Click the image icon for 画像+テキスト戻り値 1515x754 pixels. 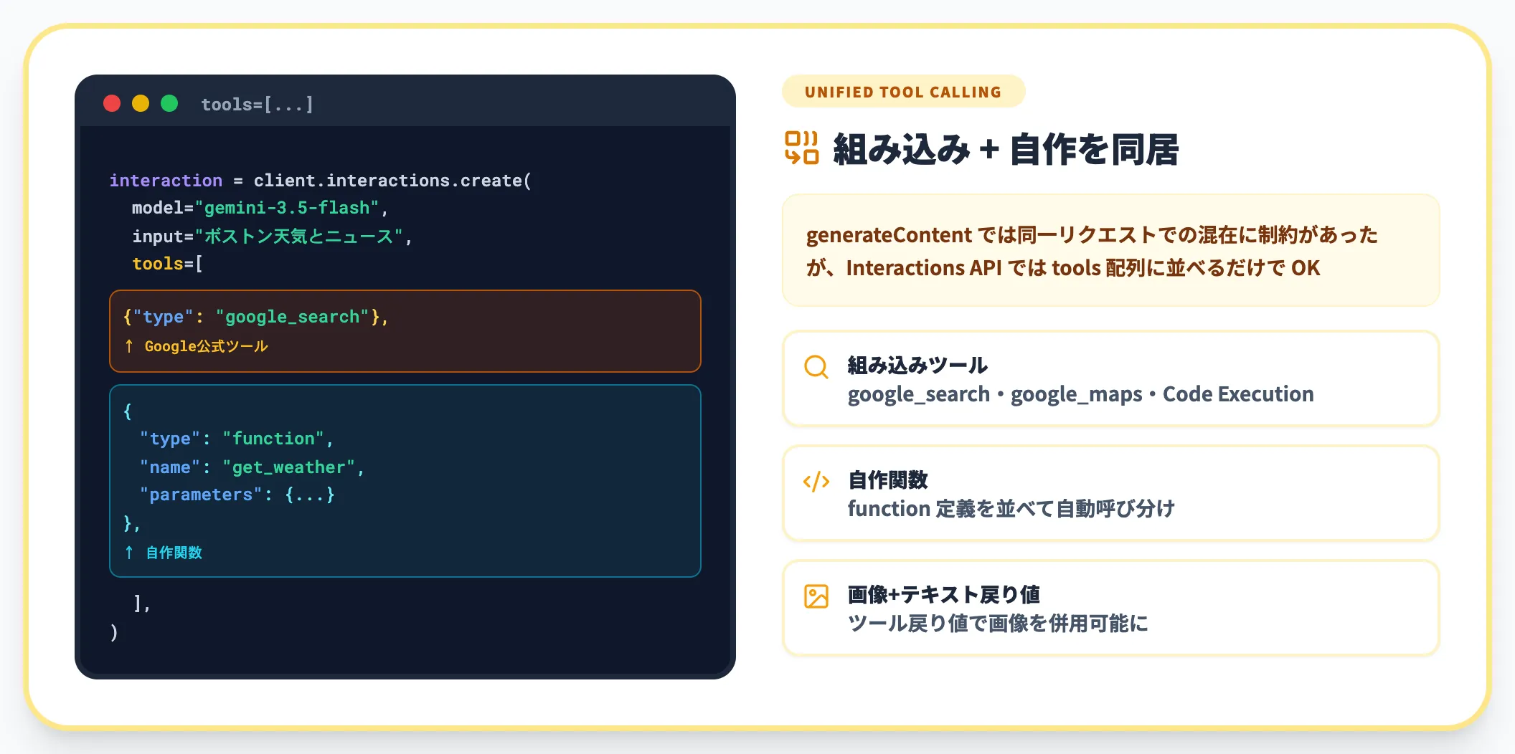(816, 596)
